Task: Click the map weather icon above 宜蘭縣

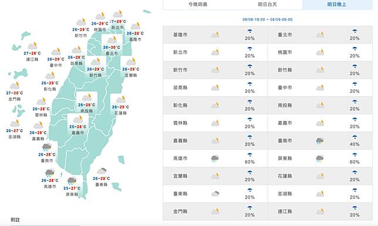Action: point(131,62)
